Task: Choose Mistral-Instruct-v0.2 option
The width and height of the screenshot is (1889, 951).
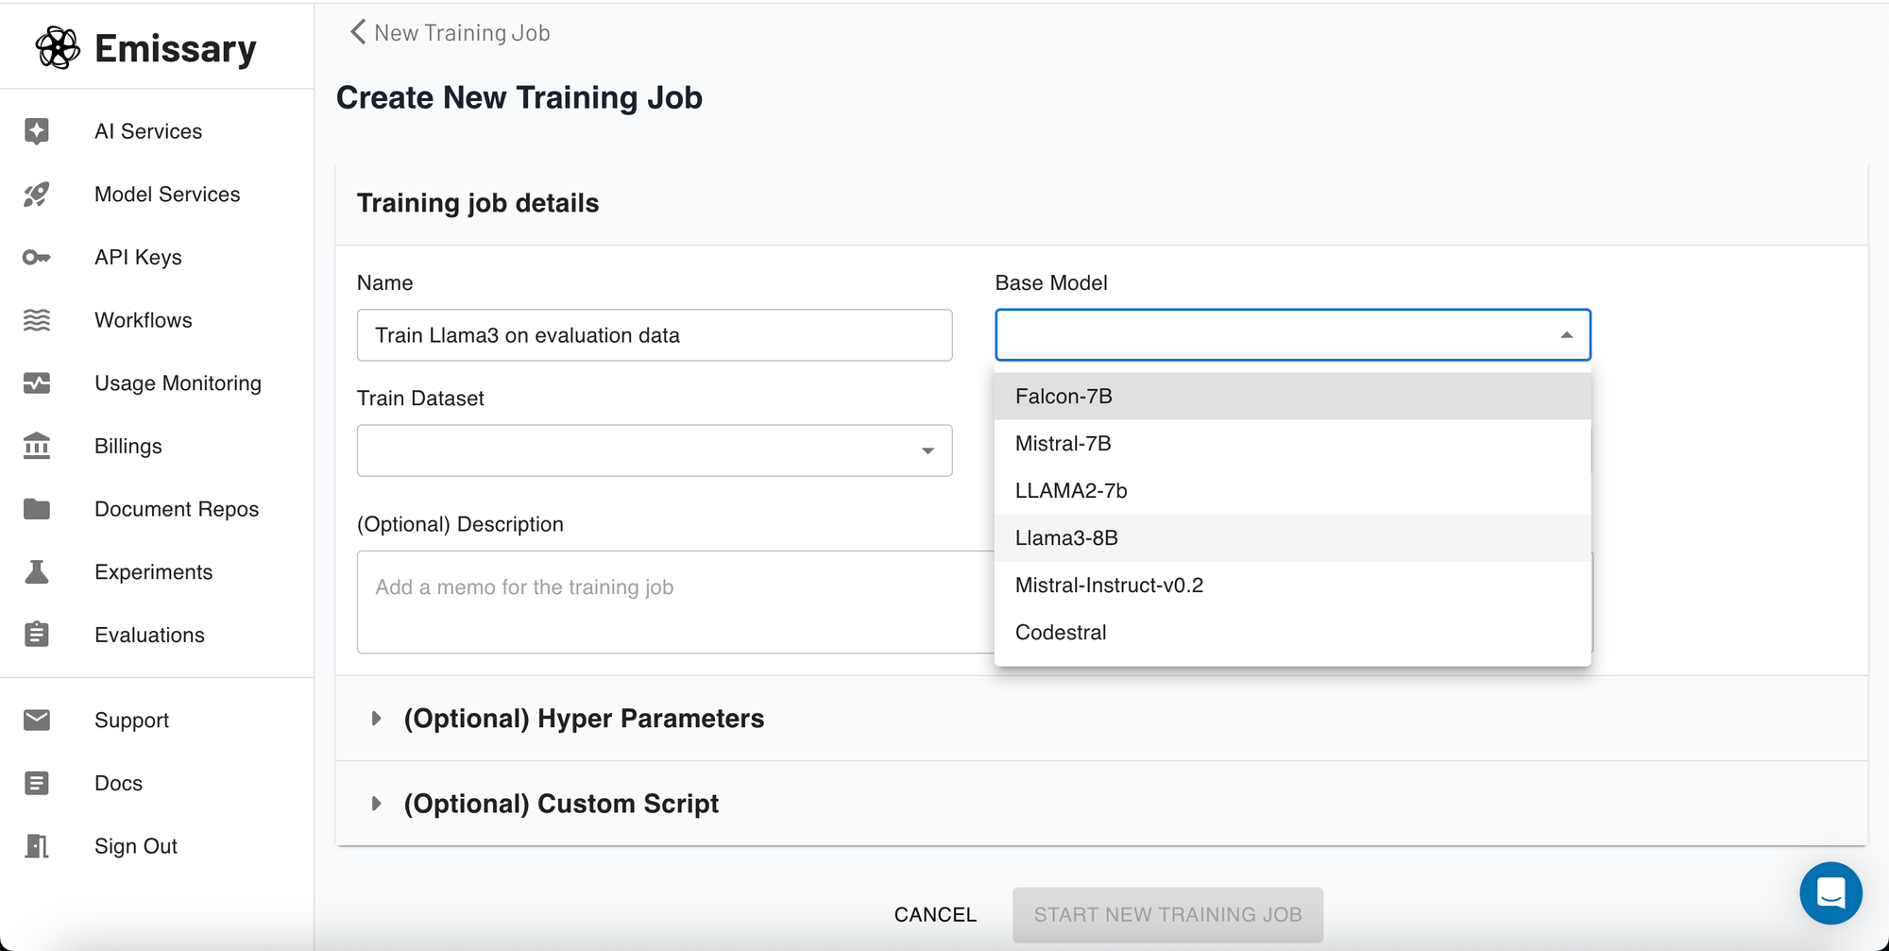Action: point(1292,586)
